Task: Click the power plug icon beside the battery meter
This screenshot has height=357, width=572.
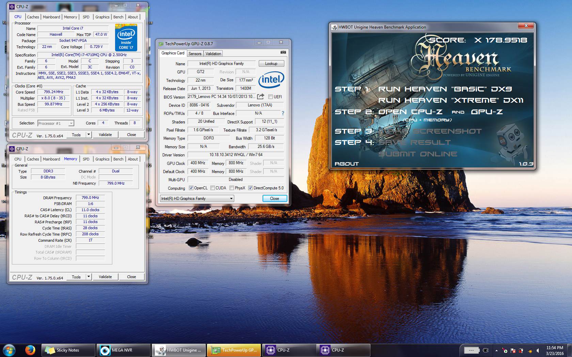Action: [486, 350]
